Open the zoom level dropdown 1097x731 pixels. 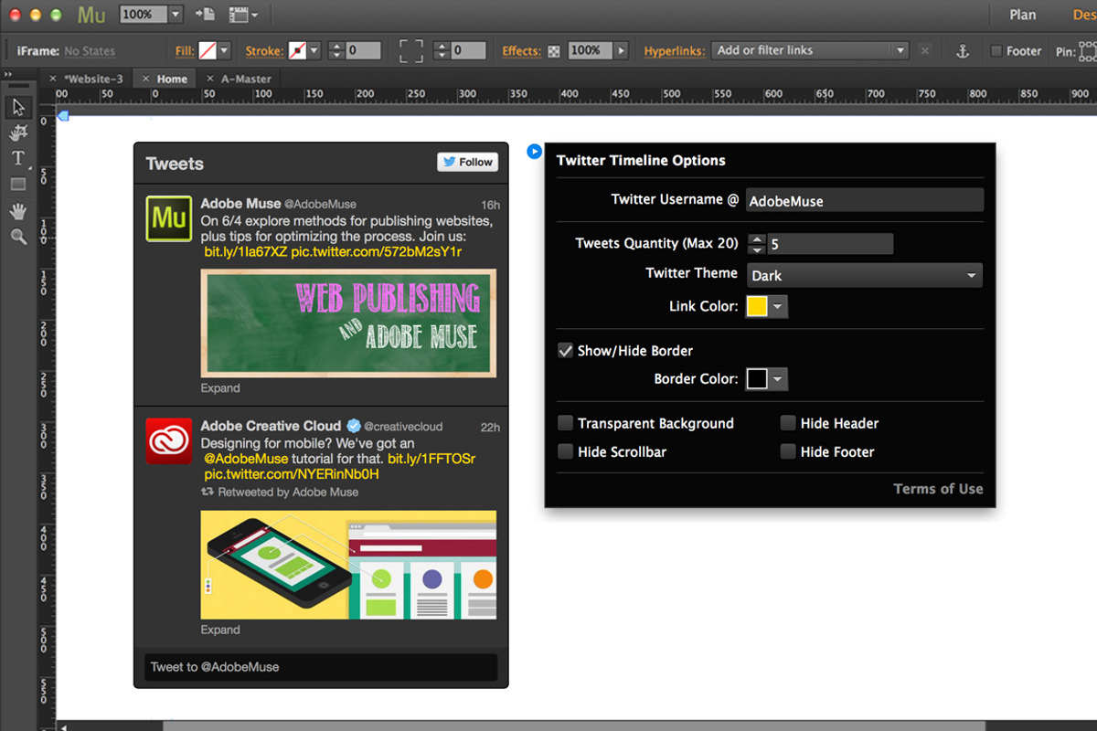[176, 15]
